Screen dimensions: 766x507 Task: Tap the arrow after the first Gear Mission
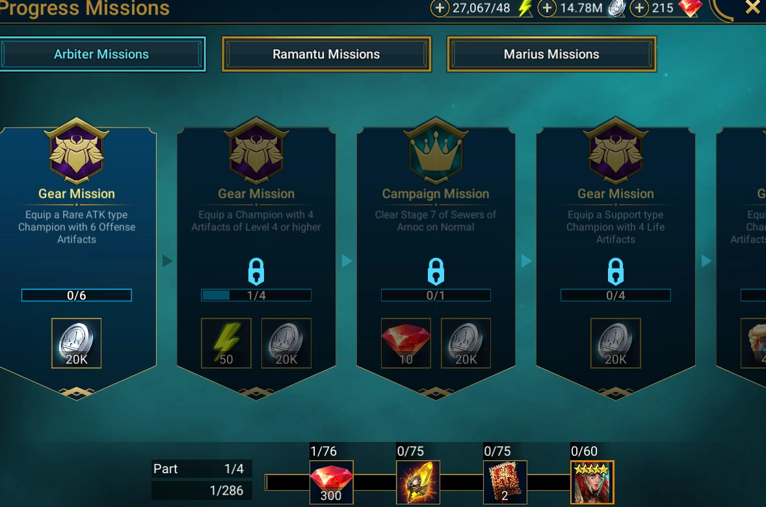pos(167,261)
